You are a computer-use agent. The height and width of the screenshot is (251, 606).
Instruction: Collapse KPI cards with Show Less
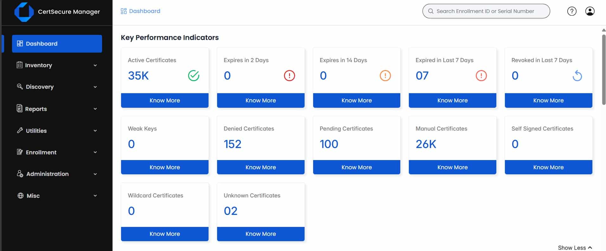tap(575, 248)
